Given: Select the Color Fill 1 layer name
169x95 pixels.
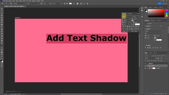Looking at the screenshot, I should [x=158, y=68].
